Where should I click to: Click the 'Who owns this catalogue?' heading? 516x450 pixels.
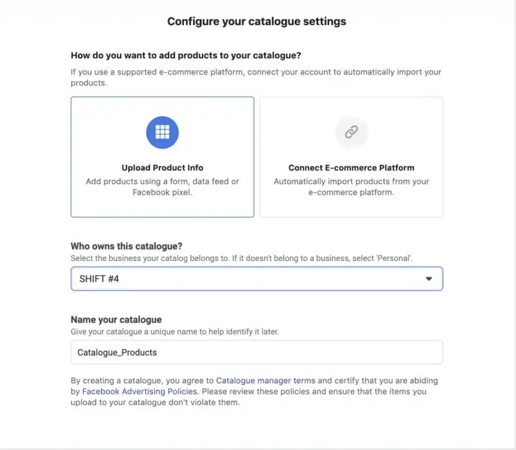tap(126, 246)
